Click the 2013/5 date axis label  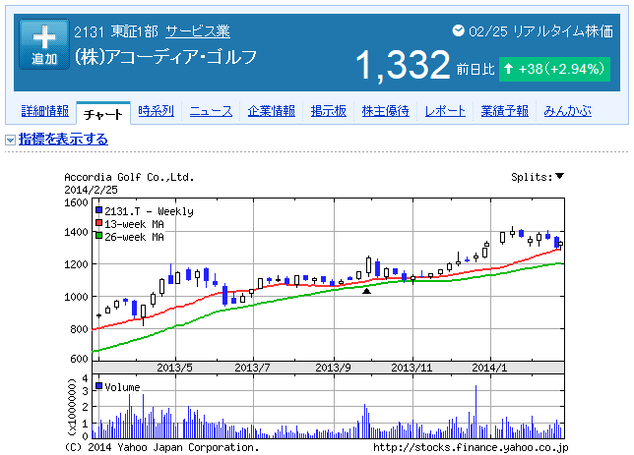(x=174, y=368)
